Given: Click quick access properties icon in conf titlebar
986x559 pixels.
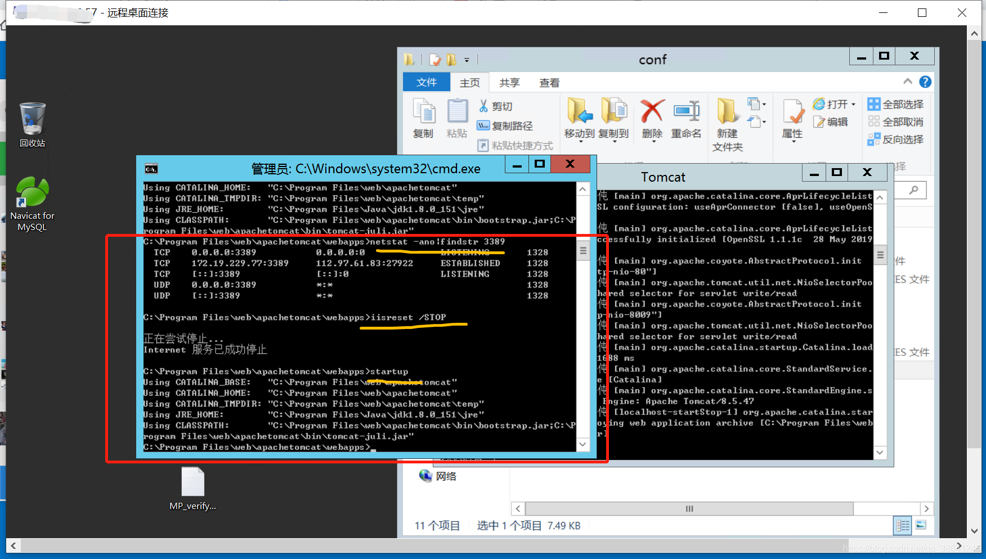Looking at the screenshot, I should pyautogui.click(x=434, y=60).
